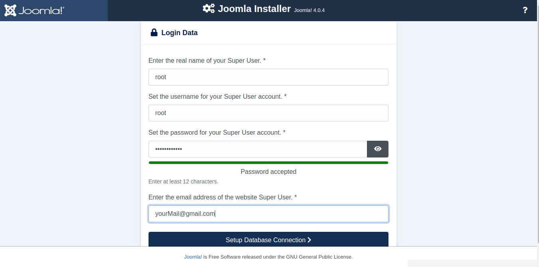Click the green password strength bar
The width and height of the screenshot is (539, 267).
coord(268,163)
